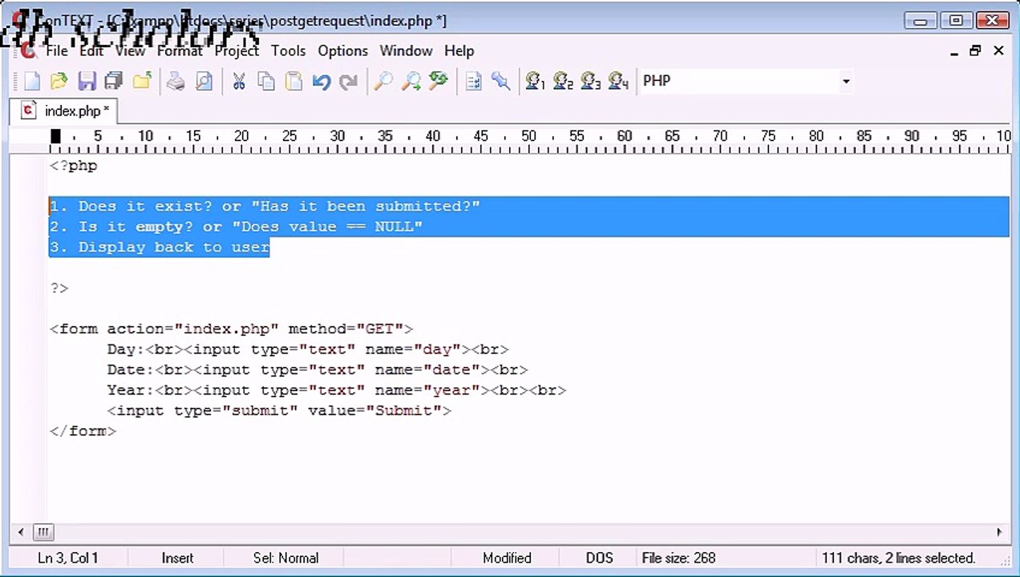Run user command 2 icon
Viewport: 1020px width, 577px height.
(563, 81)
